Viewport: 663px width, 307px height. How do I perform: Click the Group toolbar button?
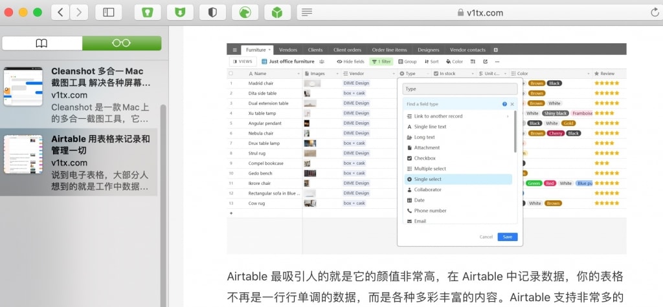coord(408,61)
